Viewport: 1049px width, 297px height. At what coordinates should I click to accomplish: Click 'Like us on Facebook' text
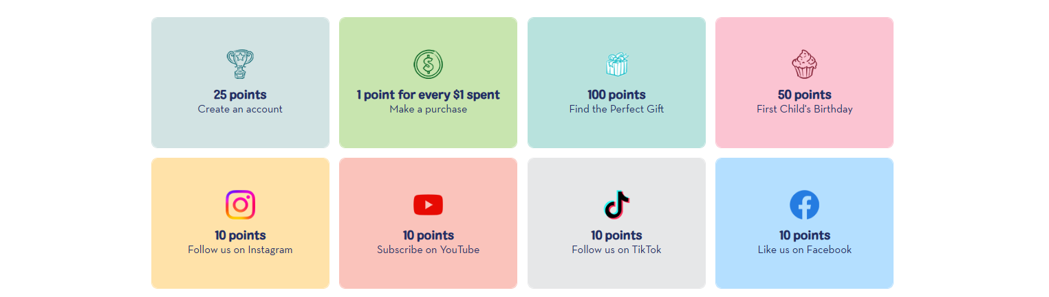click(804, 250)
